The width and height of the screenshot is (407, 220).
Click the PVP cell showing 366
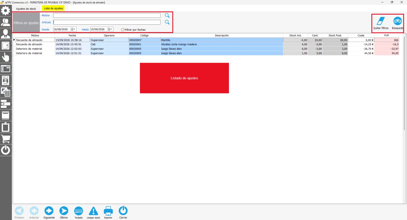point(387,40)
